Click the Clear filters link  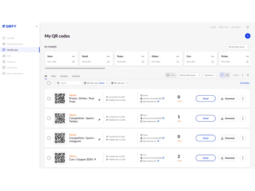(x=245, y=83)
